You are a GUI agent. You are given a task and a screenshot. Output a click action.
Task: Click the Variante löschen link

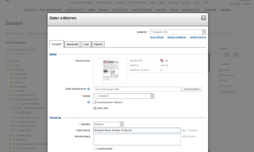(198, 37)
